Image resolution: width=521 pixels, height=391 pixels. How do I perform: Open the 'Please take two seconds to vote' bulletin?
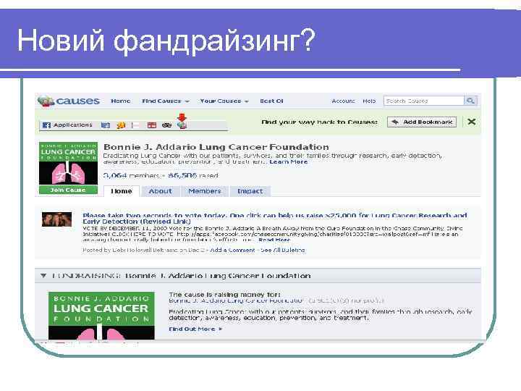[274, 219]
